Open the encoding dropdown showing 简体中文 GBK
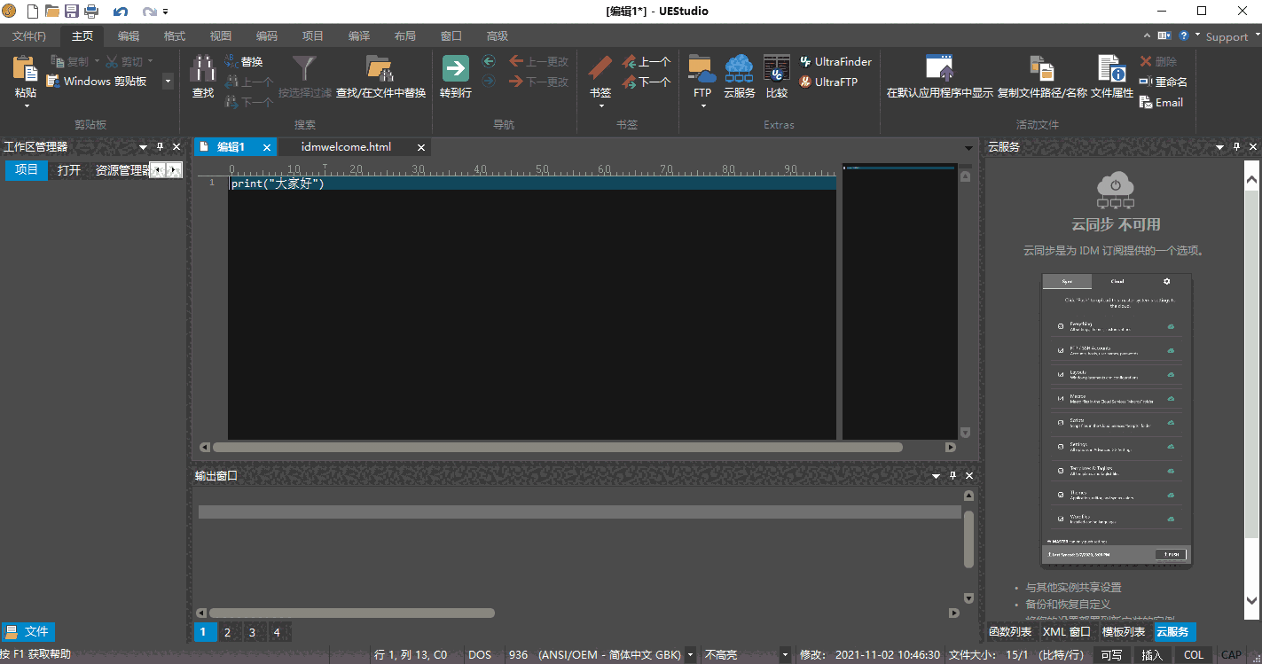The image size is (1262, 664). click(689, 654)
